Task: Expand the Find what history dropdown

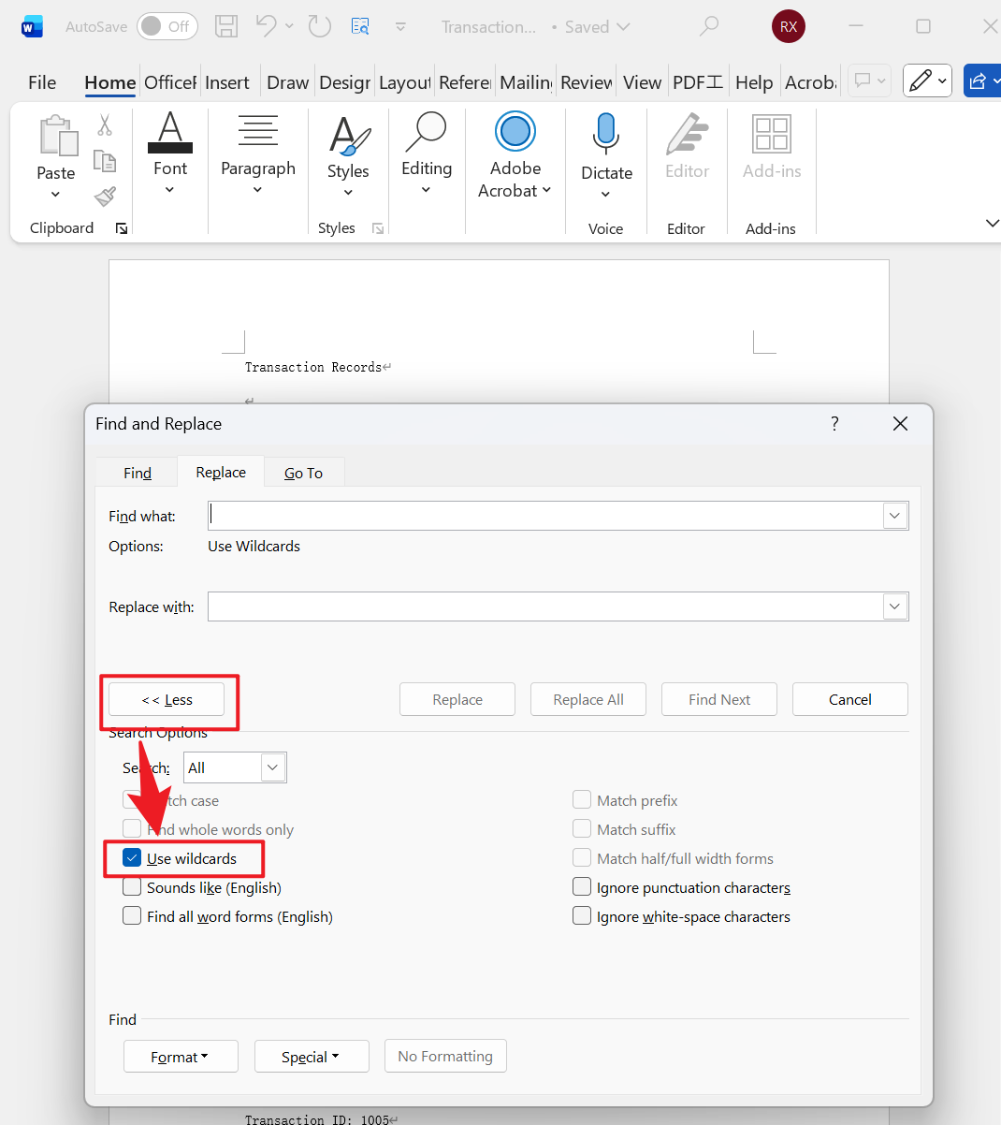Action: (894, 516)
